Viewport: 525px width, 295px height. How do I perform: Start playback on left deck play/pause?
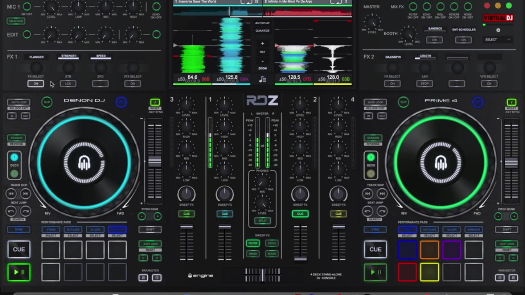click(x=19, y=272)
